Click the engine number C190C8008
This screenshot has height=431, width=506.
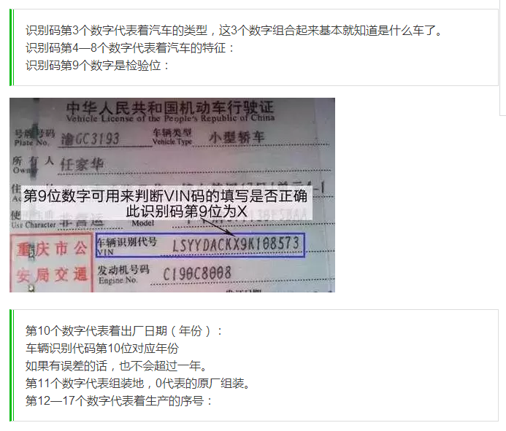197,273
